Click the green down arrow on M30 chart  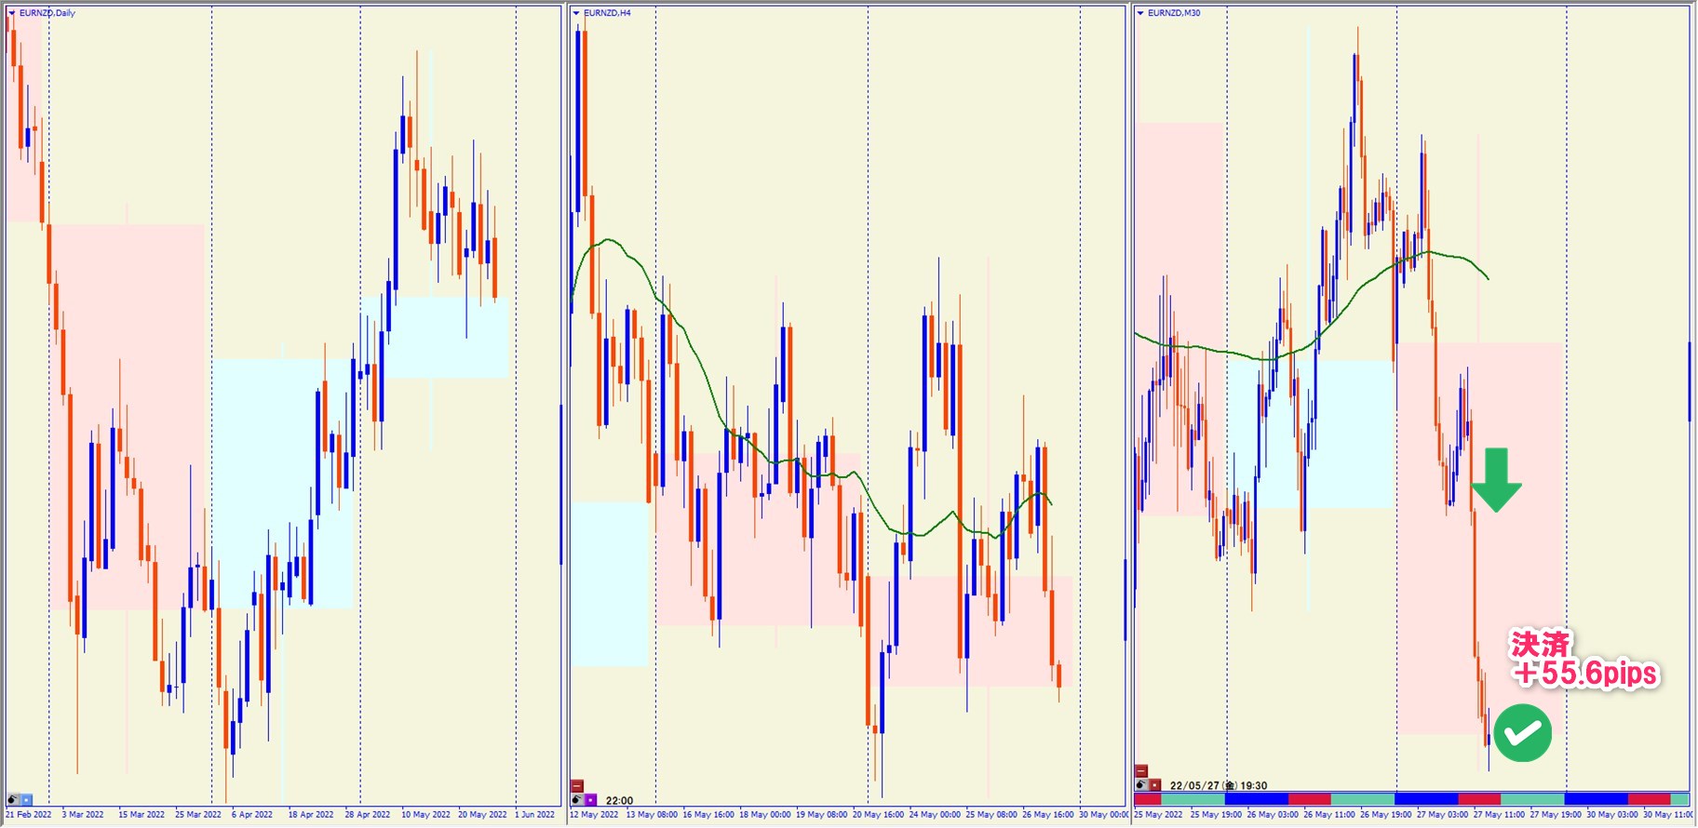click(x=1496, y=480)
